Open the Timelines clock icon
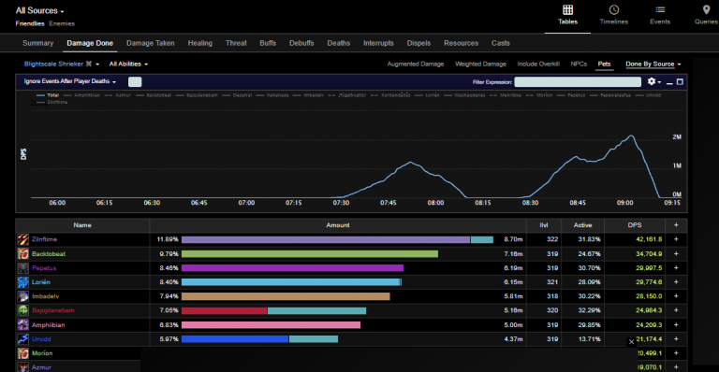Image resolution: width=719 pixels, height=372 pixels. pos(613,9)
